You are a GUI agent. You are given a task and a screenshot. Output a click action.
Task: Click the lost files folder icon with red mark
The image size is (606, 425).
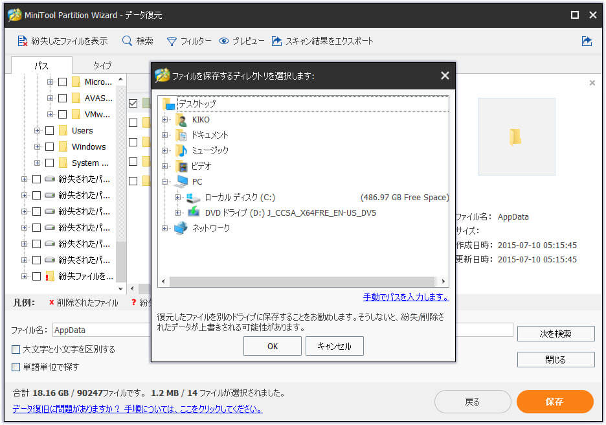pos(50,276)
